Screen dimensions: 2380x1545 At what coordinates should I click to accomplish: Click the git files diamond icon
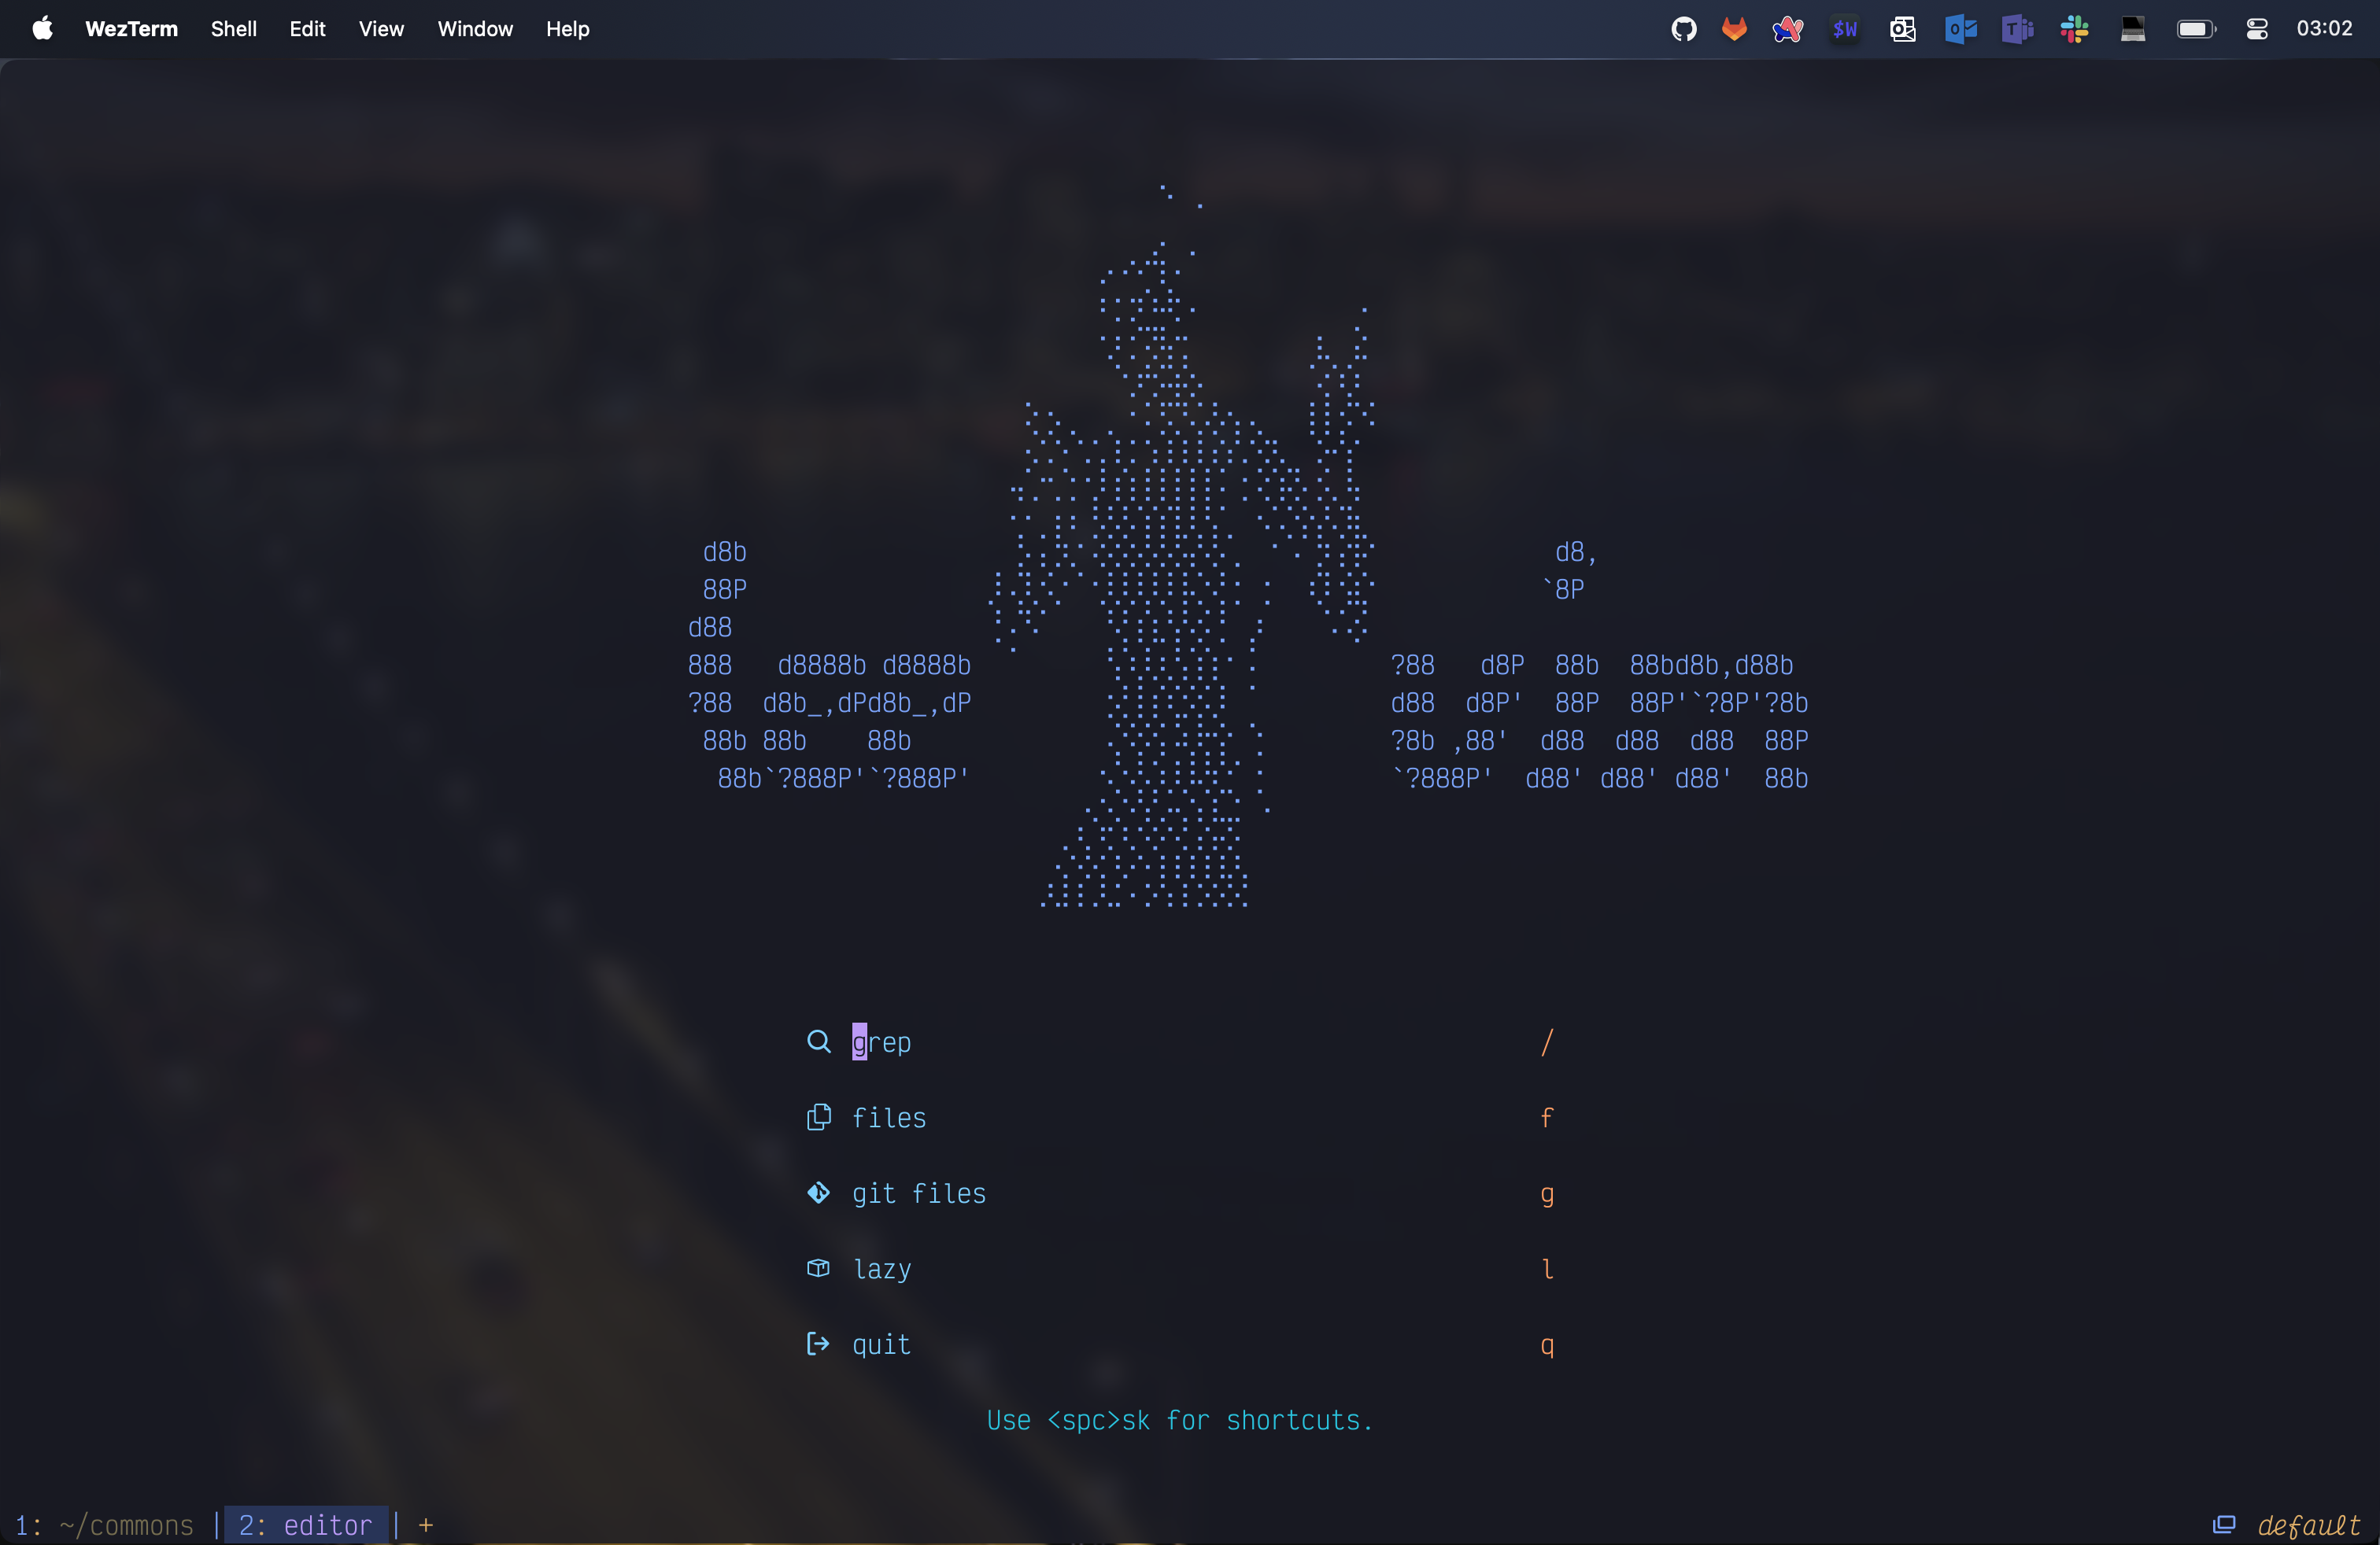(x=818, y=1193)
